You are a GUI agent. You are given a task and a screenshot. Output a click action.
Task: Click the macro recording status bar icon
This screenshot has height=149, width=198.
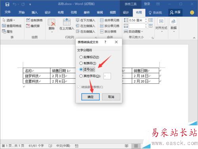[76, 146]
